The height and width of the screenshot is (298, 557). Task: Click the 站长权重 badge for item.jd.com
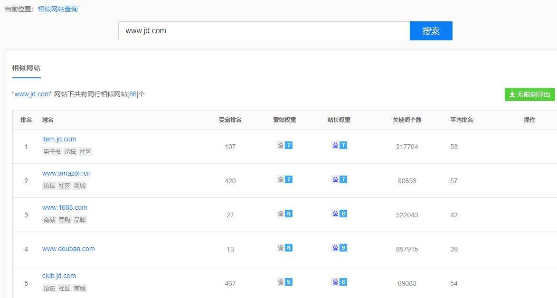[x=339, y=145]
